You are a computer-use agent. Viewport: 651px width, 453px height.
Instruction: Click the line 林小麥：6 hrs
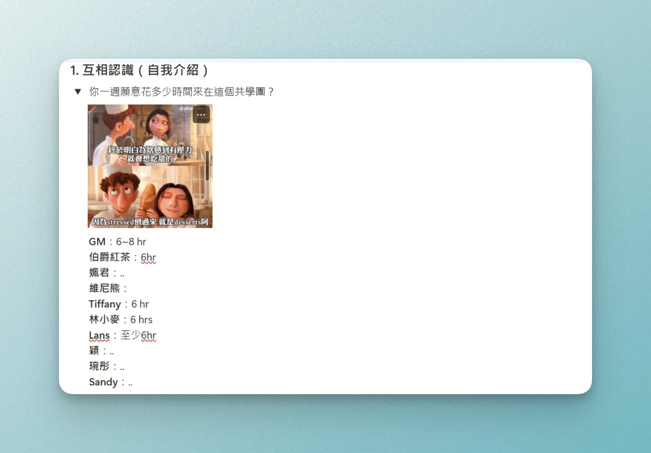pyautogui.click(x=121, y=319)
